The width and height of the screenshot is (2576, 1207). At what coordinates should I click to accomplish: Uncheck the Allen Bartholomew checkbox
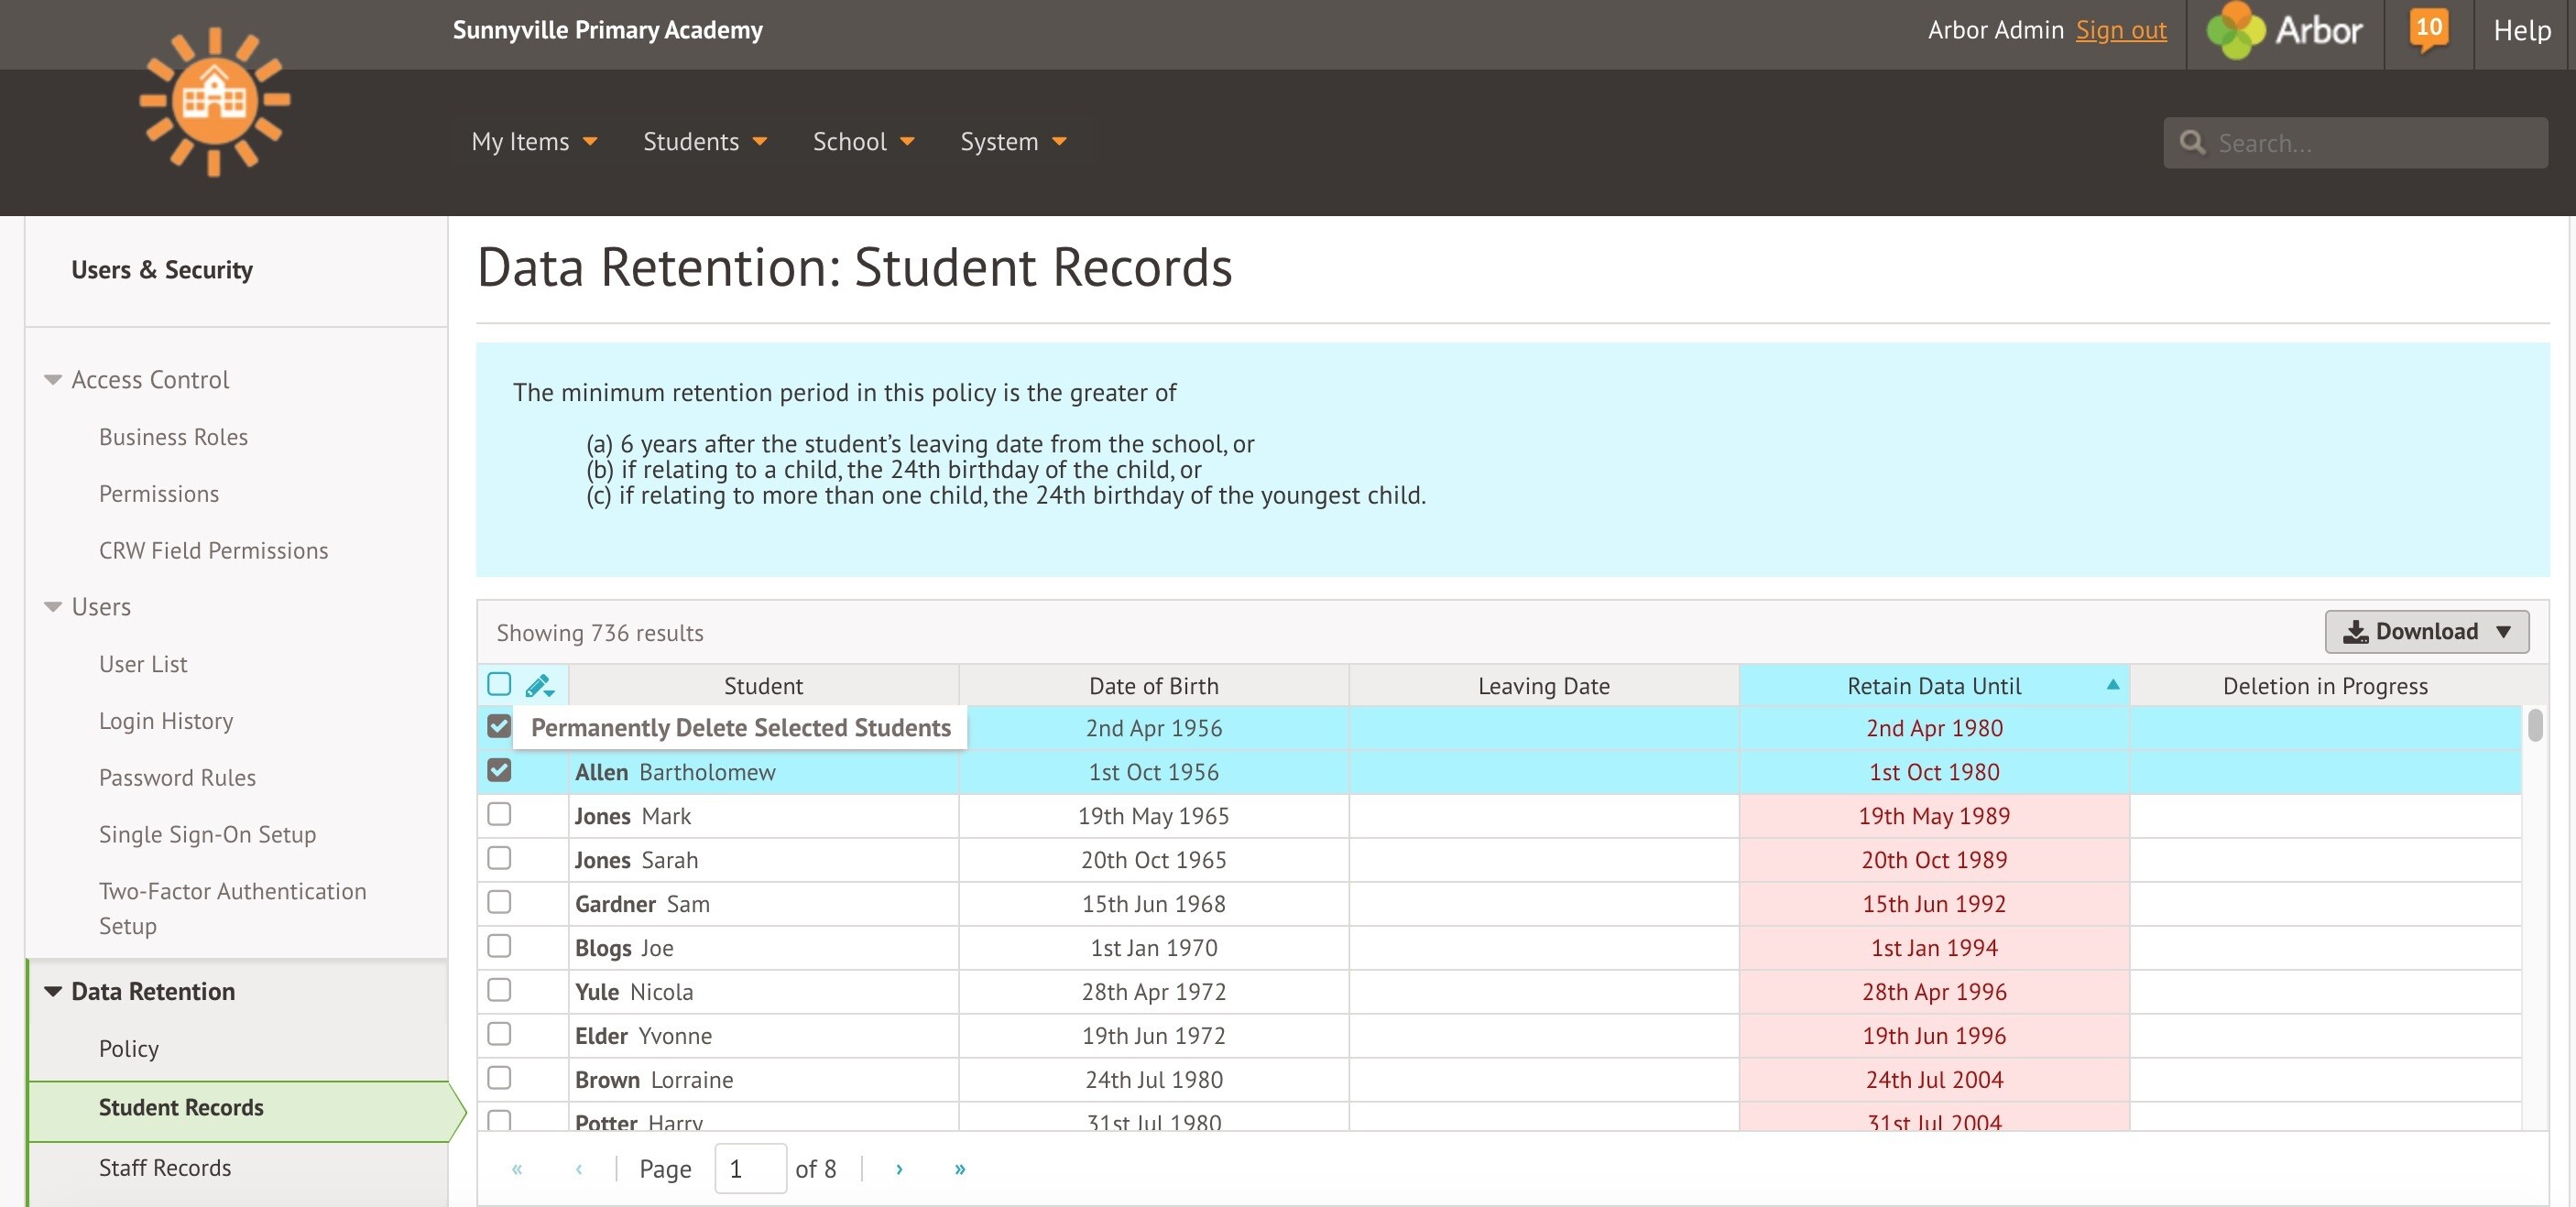[x=499, y=770]
